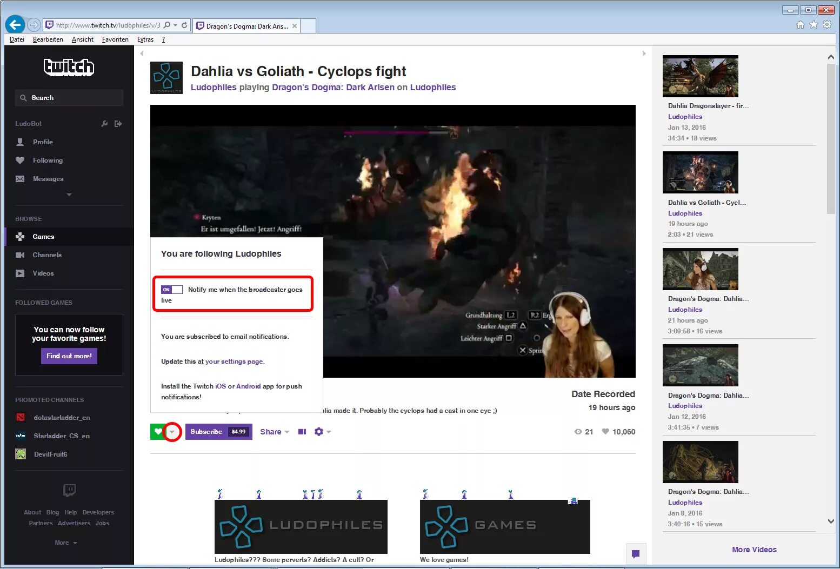Toggle theater mode icon below video
Image resolution: width=840 pixels, height=569 pixels.
pos(302,432)
